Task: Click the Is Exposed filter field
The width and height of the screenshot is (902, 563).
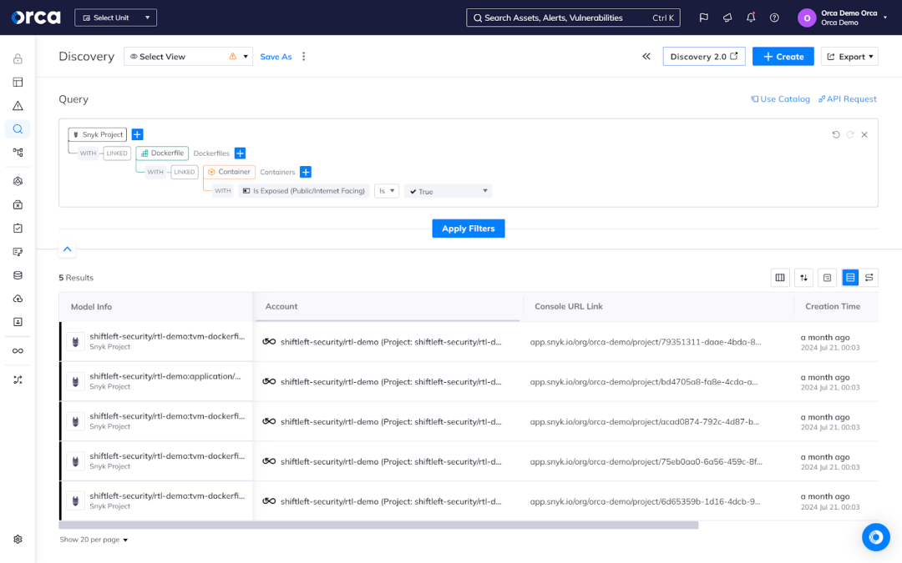Action: [x=304, y=191]
